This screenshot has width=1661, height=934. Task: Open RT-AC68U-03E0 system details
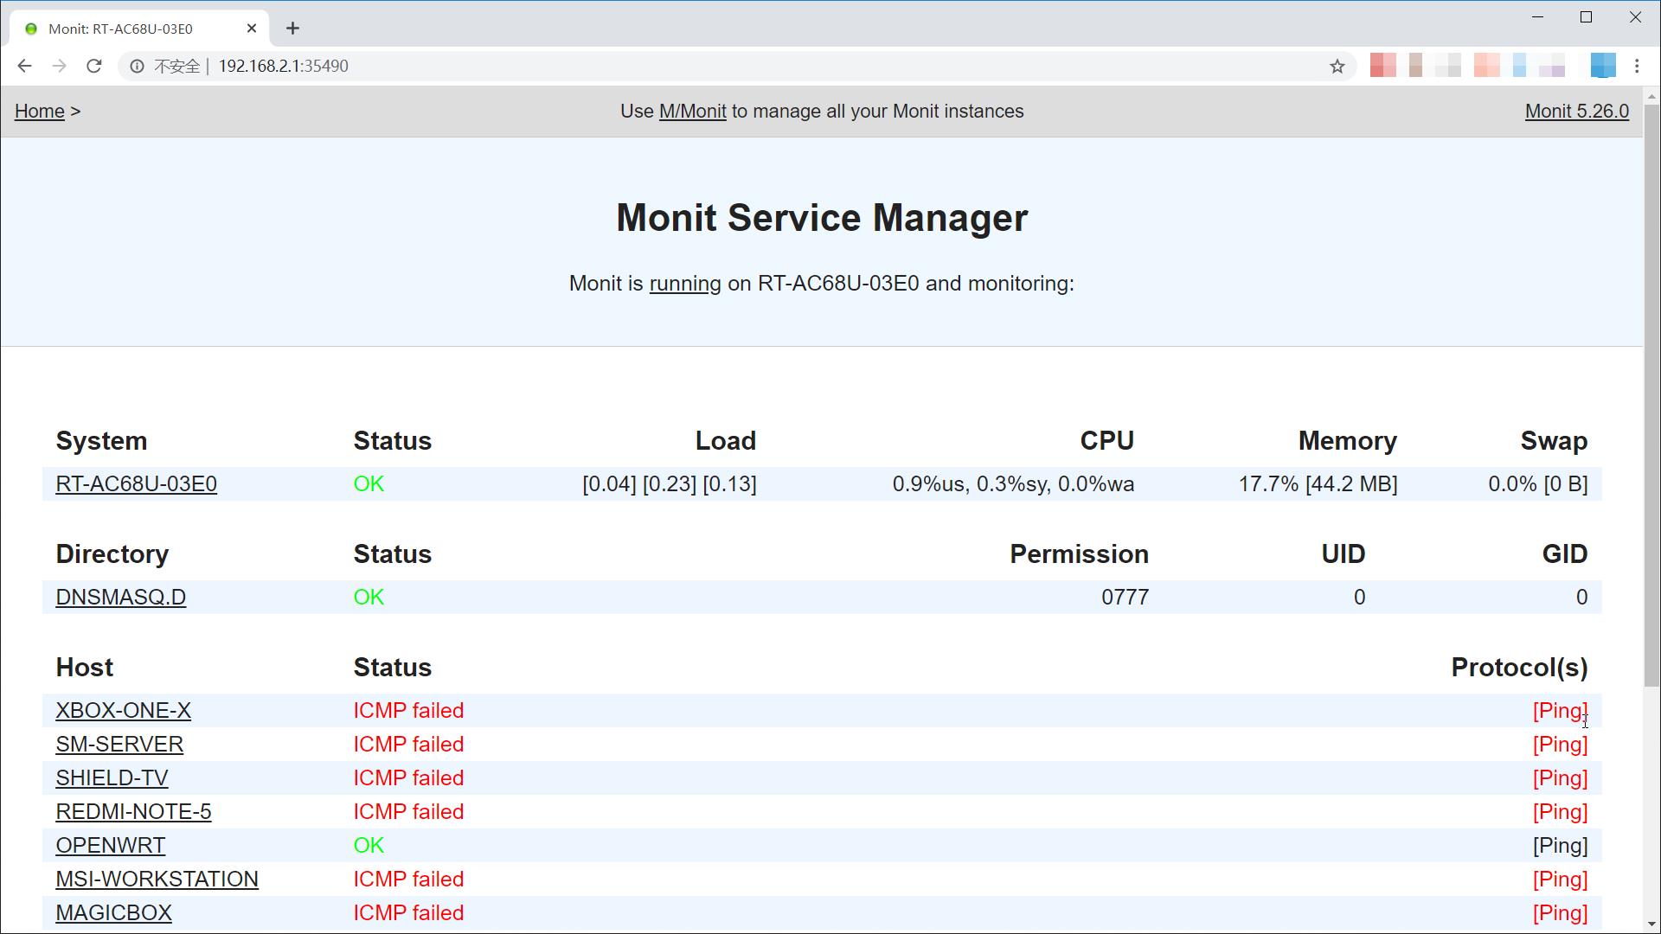[x=136, y=484]
